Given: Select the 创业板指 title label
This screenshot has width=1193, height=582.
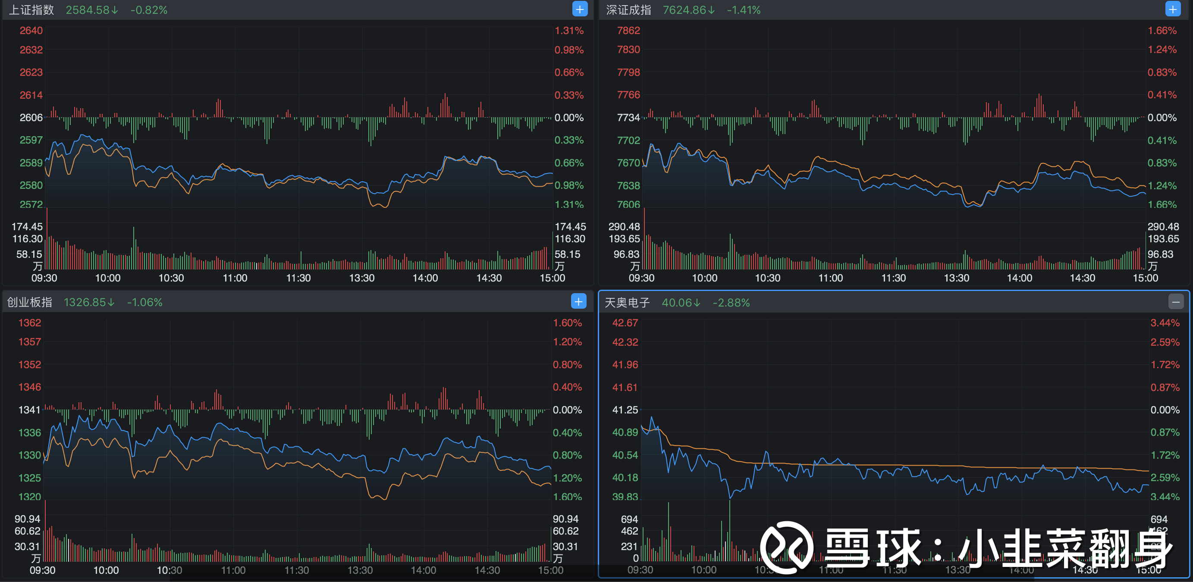Looking at the screenshot, I should tap(30, 302).
